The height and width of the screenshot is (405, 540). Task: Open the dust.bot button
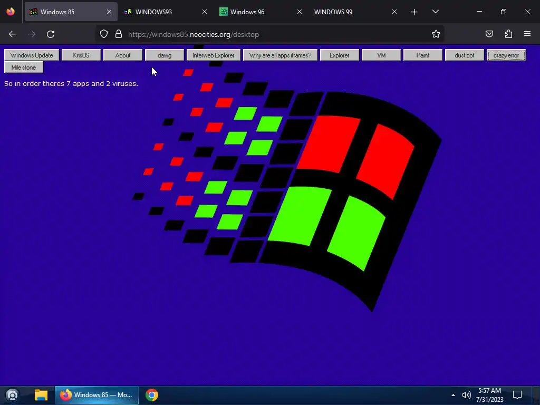[x=465, y=55]
